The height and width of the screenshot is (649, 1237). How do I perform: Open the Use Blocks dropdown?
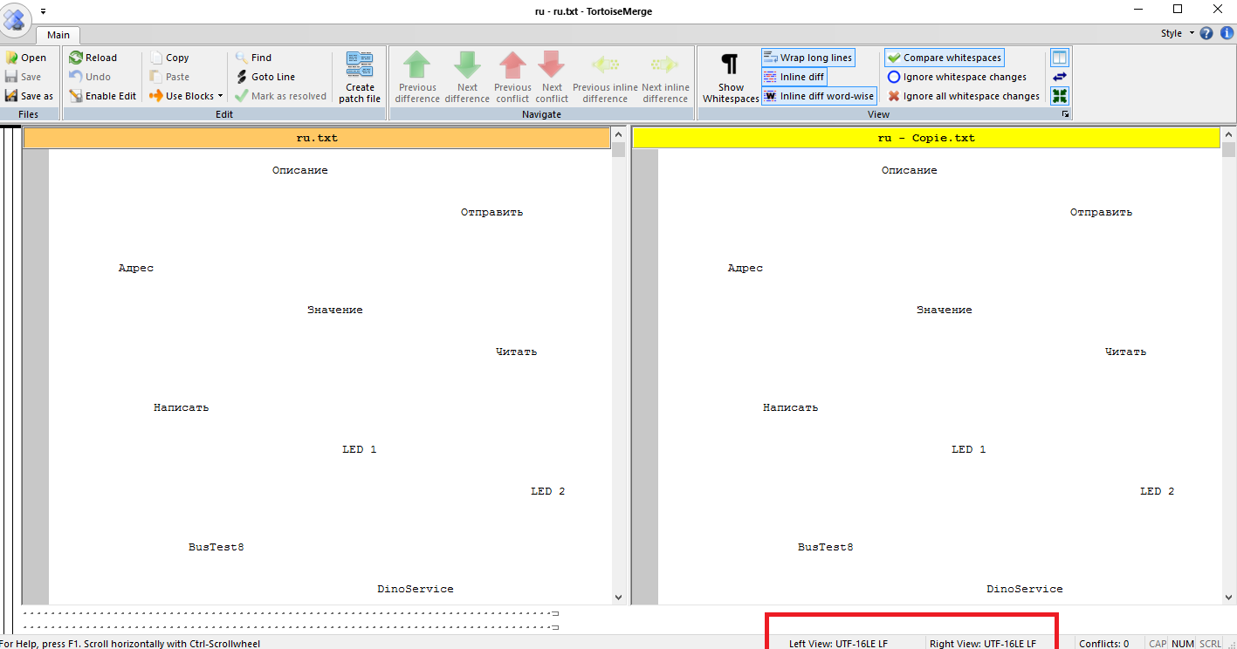pyautogui.click(x=186, y=96)
